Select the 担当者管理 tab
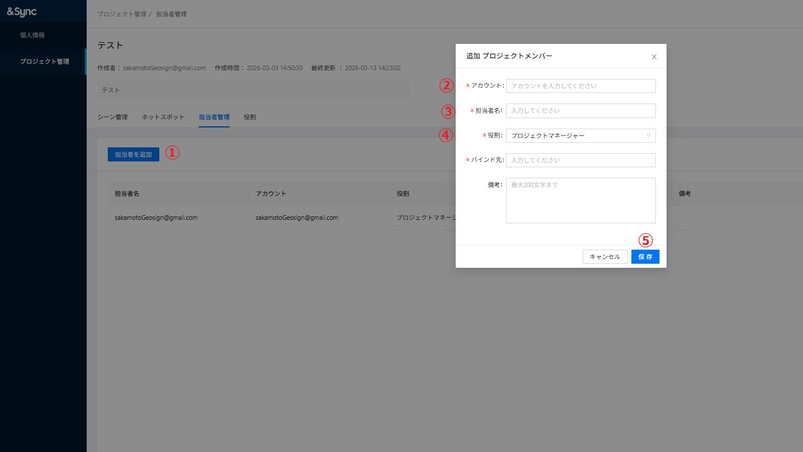 [x=214, y=117]
